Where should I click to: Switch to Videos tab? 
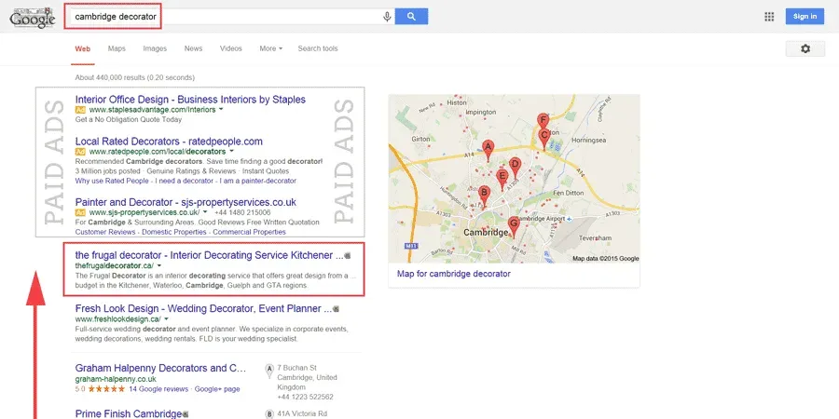(230, 48)
